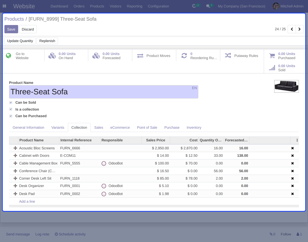This screenshot has height=242, width=308.
Task: Click Go to Website globe button
Action: (23, 56)
